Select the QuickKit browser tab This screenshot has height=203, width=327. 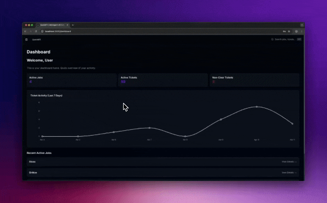pyautogui.click(x=53, y=25)
